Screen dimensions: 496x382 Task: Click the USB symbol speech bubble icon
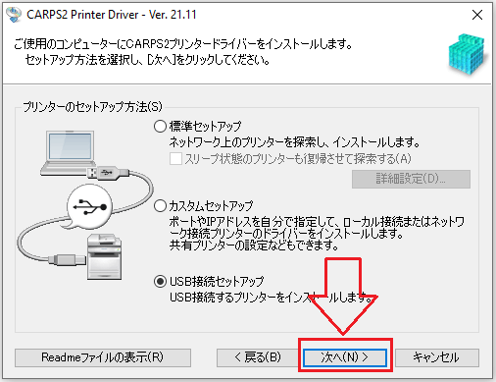[89, 207]
